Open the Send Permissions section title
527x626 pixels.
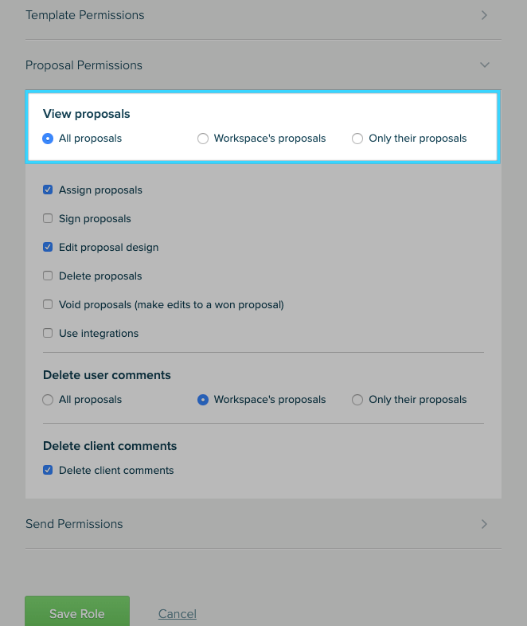pos(74,524)
